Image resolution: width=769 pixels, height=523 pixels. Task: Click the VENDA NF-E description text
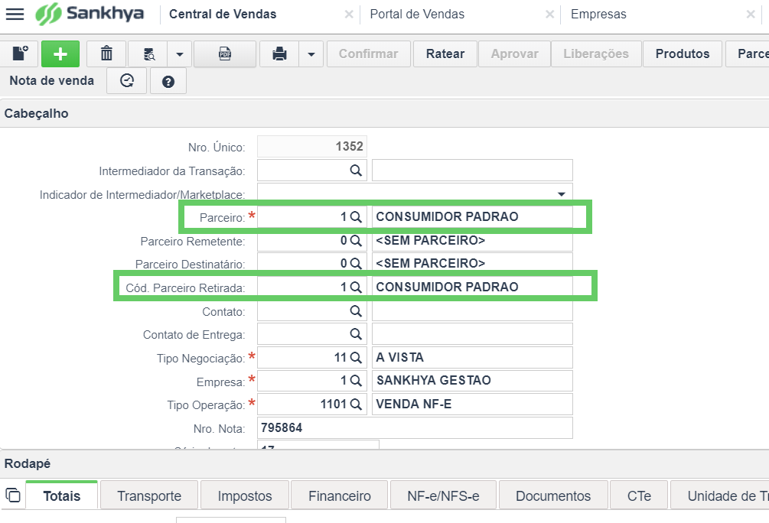pos(413,404)
